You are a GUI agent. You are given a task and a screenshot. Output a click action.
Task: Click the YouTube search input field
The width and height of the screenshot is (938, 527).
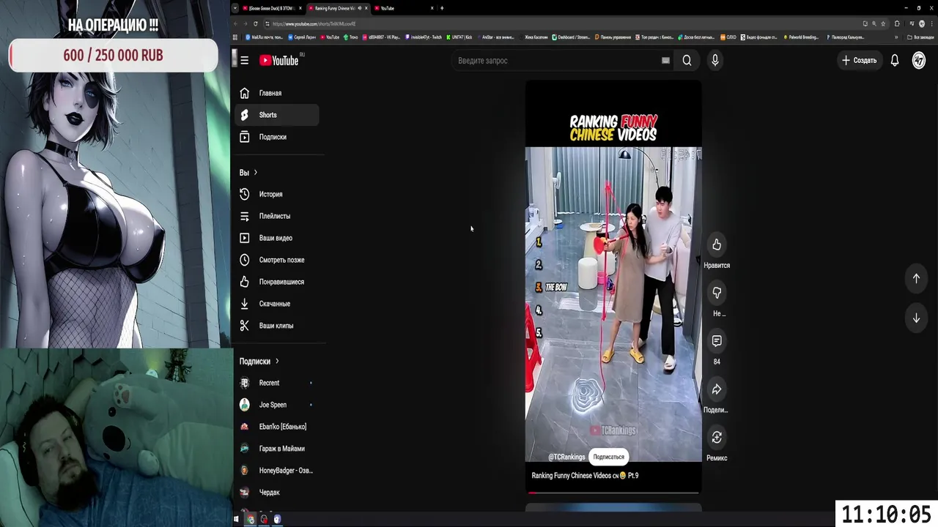(x=557, y=61)
